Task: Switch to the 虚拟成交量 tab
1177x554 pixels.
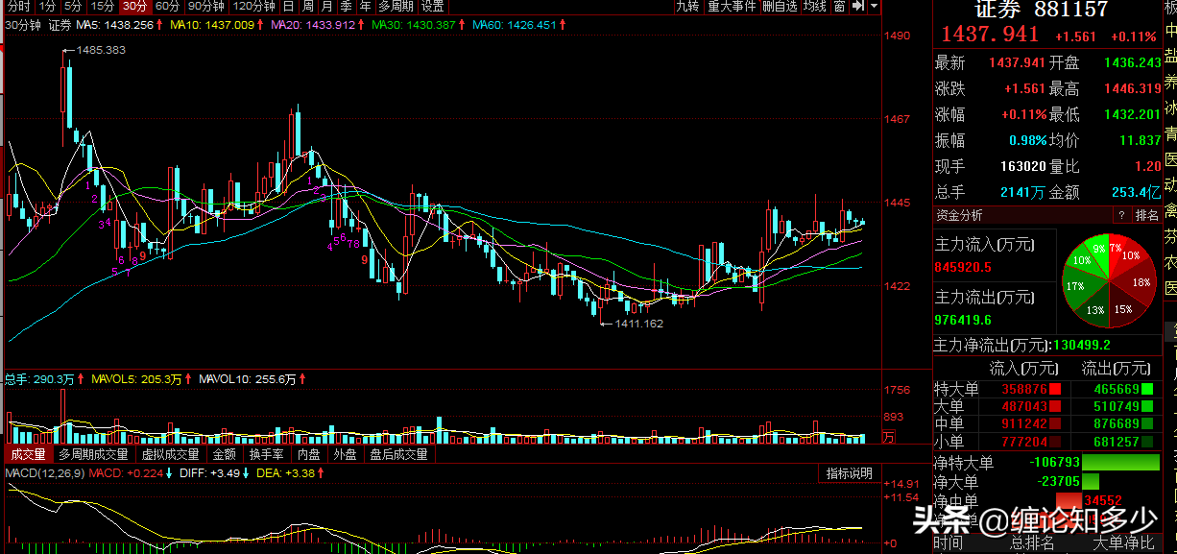Action: pyautogui.click(x=170, y=454)
